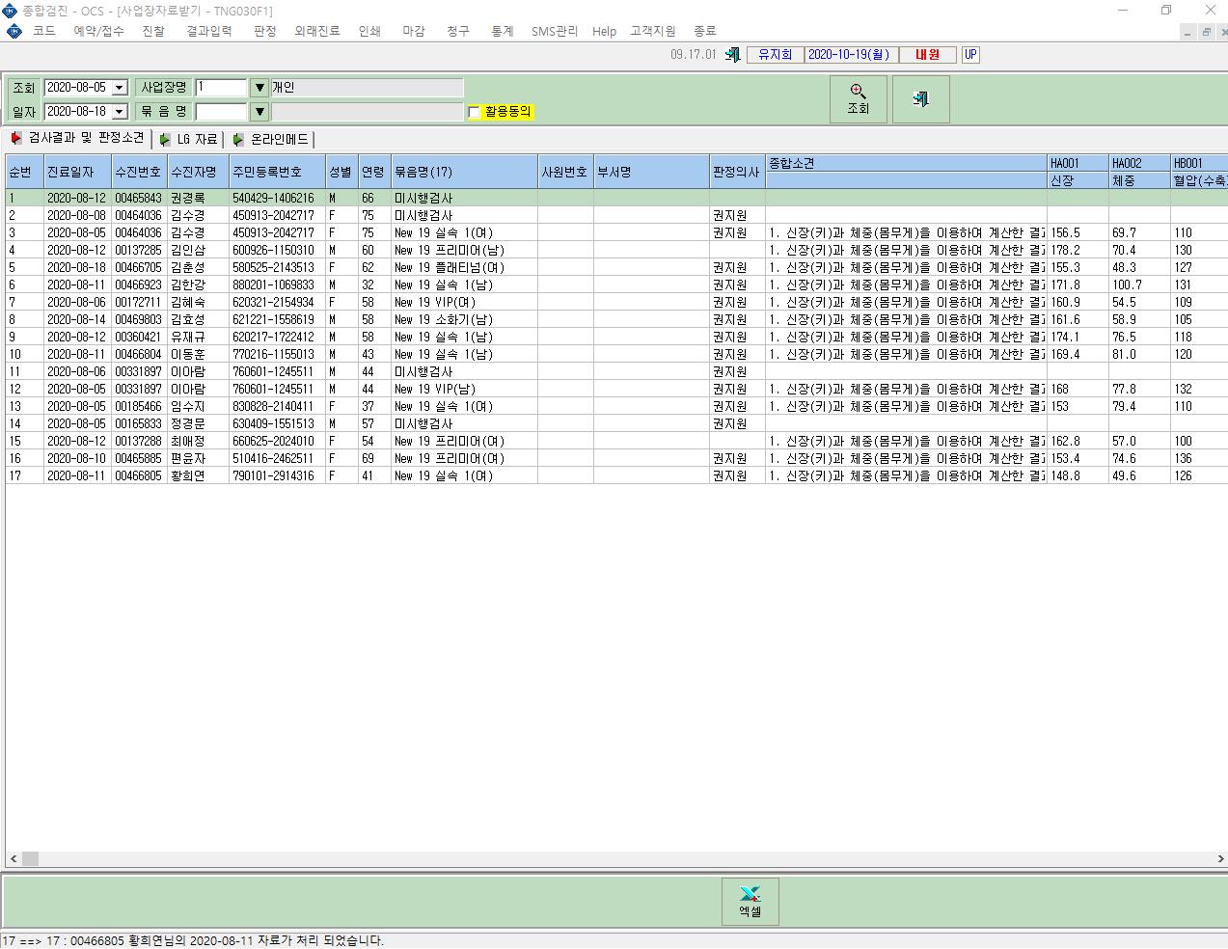1228x949 pixels.
Task: Expand the 사업장명 dropdown arrow
Action: tap(259, 88)
